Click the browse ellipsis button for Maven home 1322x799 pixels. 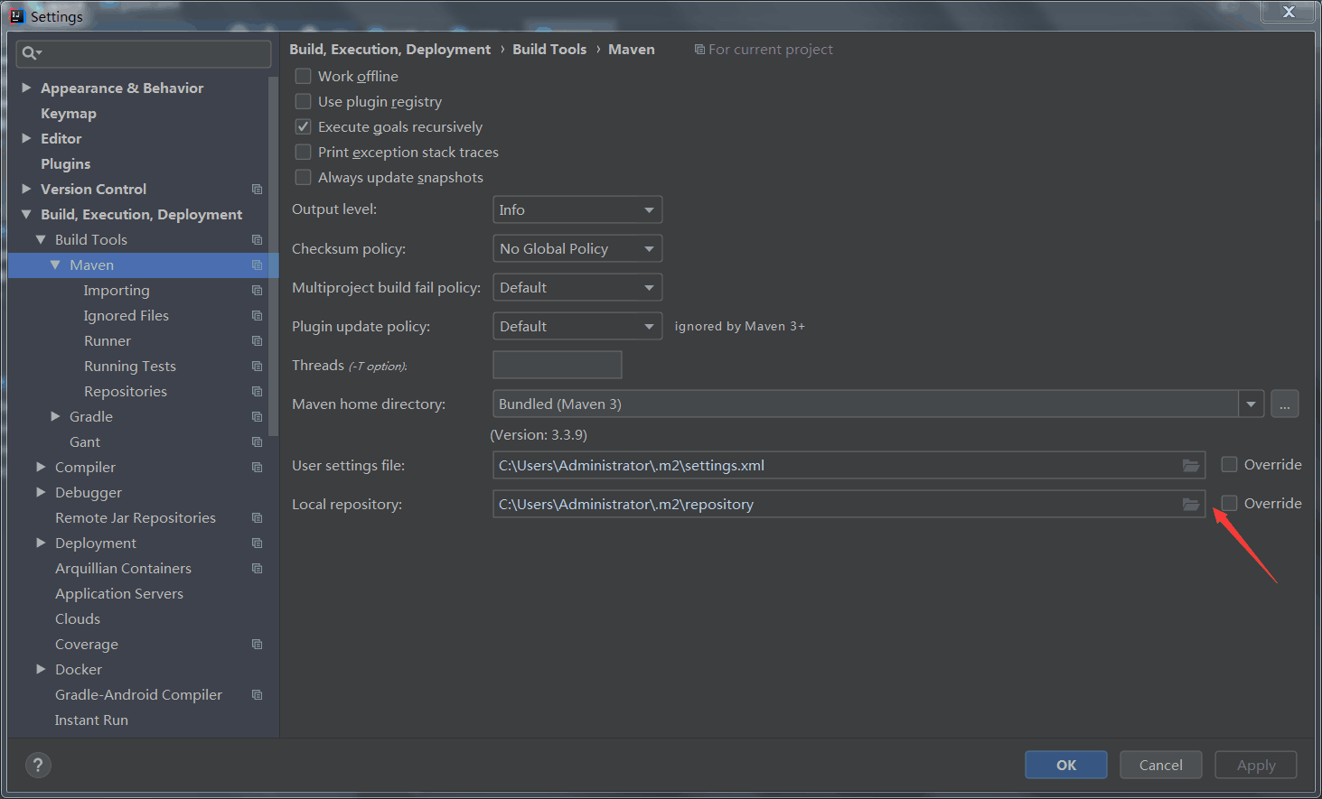click(x=1284, y=404)
